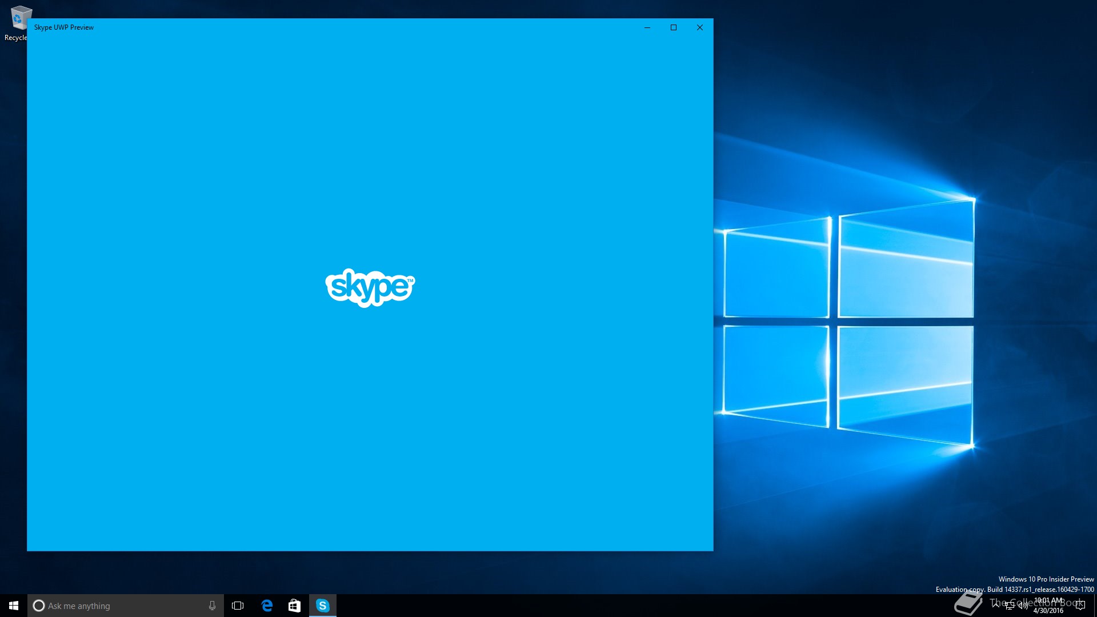
Task: Open the network icon in system tray
Action: tap(1010, 606)
